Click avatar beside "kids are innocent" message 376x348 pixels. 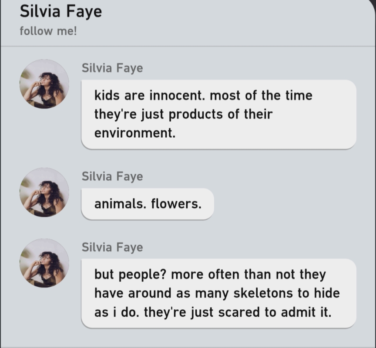(44, 84)
